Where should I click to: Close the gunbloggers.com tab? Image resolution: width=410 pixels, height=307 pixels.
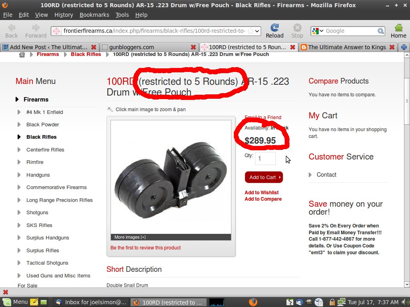pos(193,47)
